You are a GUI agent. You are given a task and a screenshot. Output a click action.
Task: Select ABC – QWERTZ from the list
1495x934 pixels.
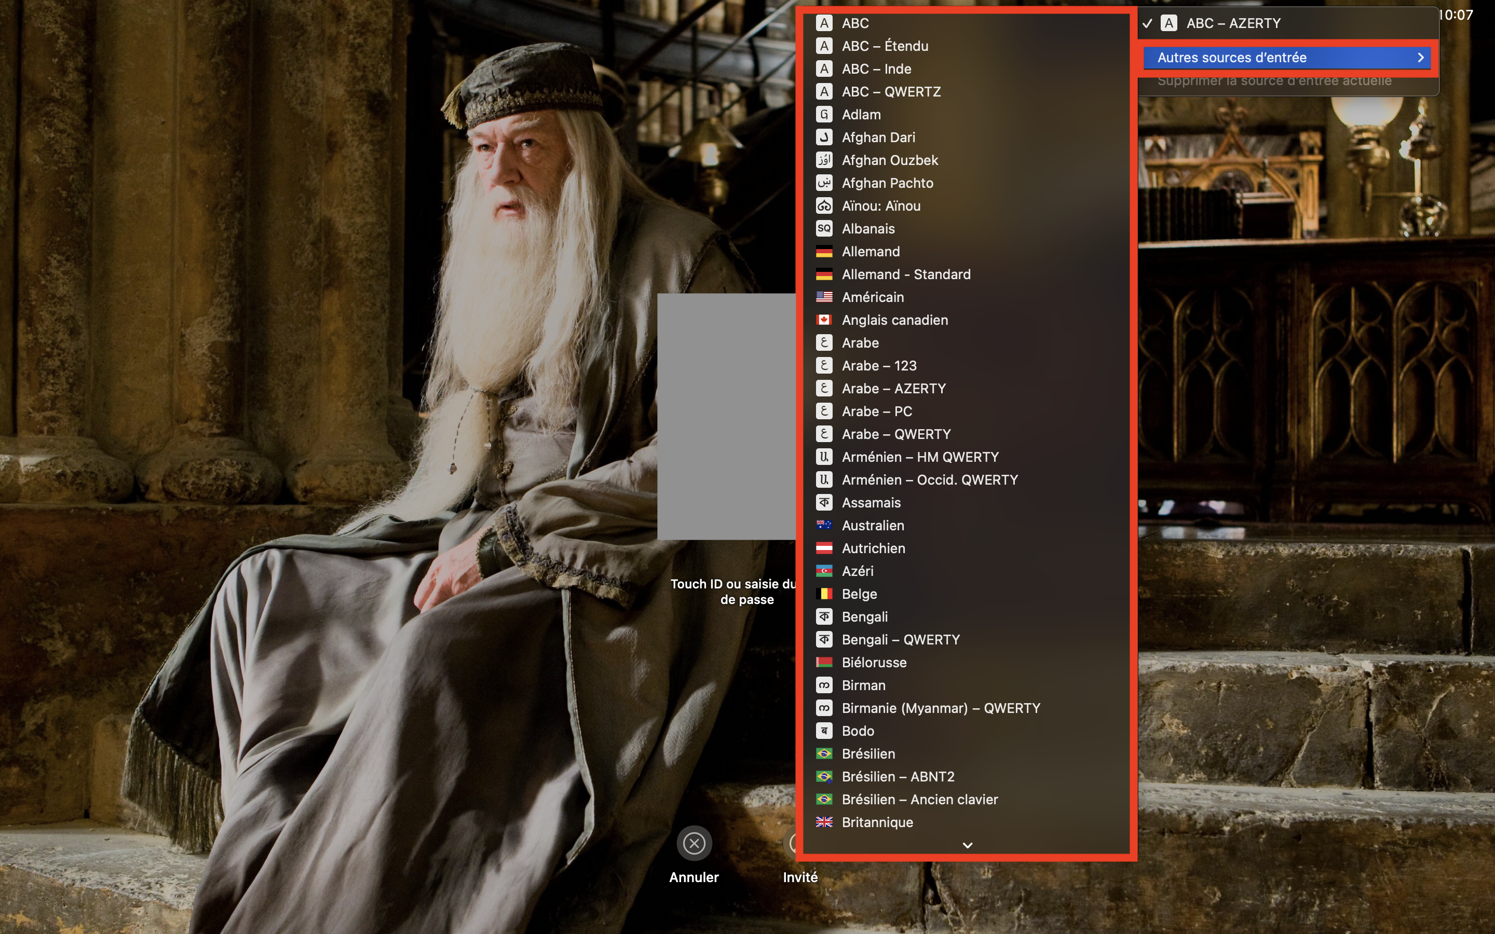(x=891, y=91)
